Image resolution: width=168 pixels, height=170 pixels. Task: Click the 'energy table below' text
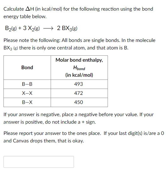click(x=25, y=17)
